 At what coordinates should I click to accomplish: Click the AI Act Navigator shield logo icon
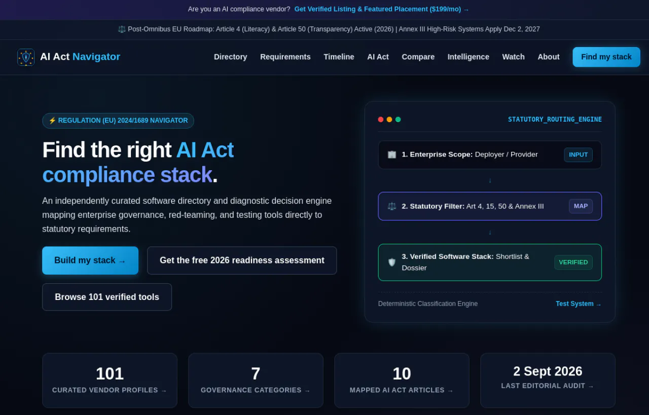(x=26, y=57)
